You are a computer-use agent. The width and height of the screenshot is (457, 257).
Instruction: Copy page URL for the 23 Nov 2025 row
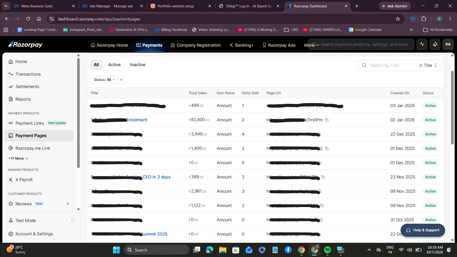click(x=323, y=177)
